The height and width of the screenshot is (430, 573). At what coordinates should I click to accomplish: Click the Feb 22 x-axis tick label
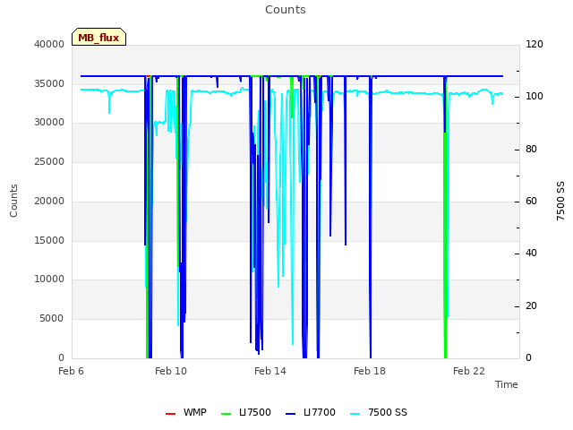coord(469,371)
